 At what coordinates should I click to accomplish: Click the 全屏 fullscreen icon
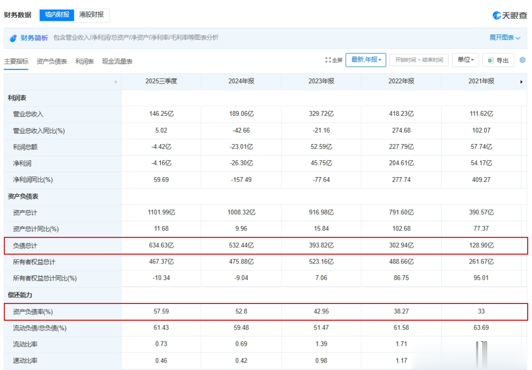click(328, 60)
